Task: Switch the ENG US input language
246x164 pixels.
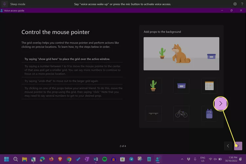Action: (203, 159)
